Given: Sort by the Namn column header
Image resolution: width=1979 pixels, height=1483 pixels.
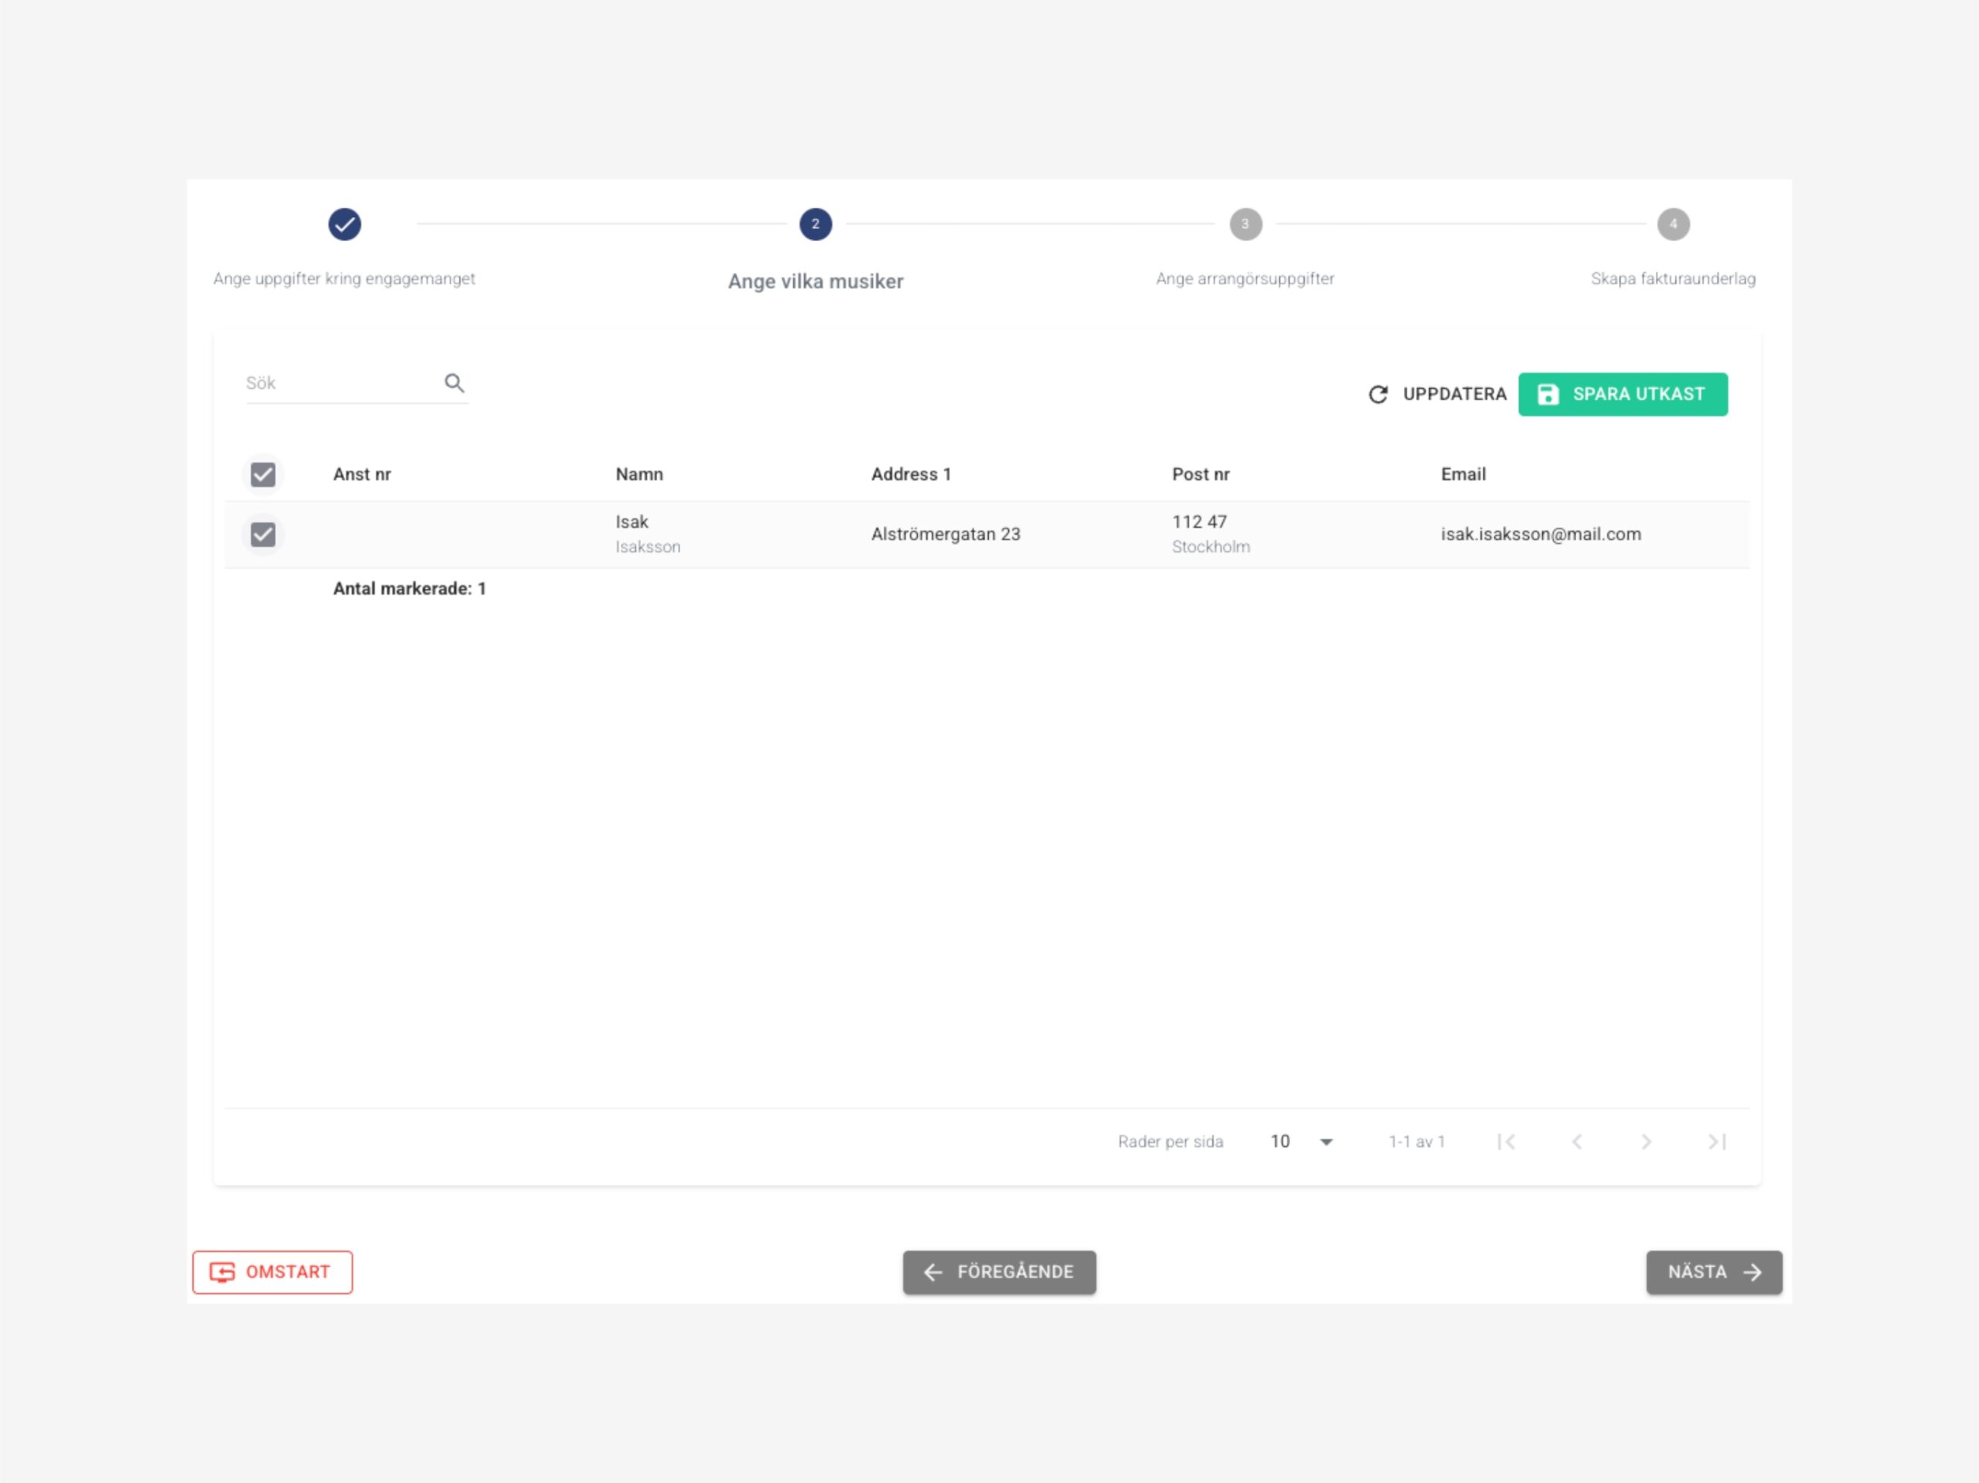Looking at the screenshot, I should pyautogui.click(x=639, y=474).
